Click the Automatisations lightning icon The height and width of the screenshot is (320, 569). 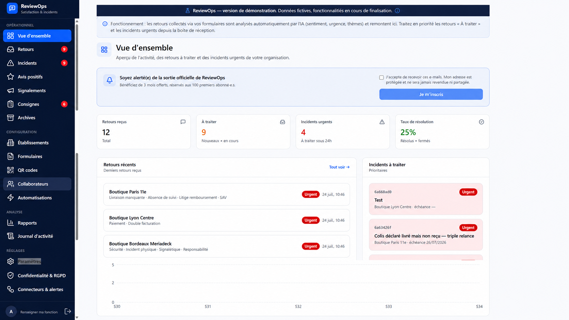point(11,198)
